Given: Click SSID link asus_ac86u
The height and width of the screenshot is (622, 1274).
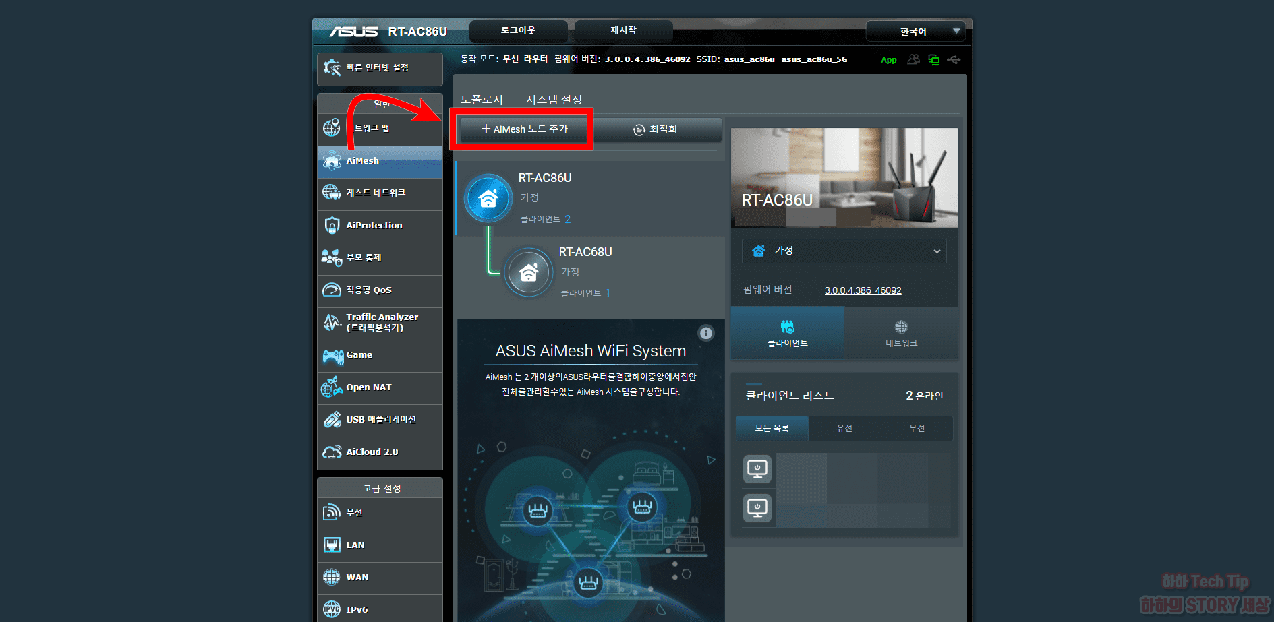Looking at the screenshot, I should pos(749,59).
